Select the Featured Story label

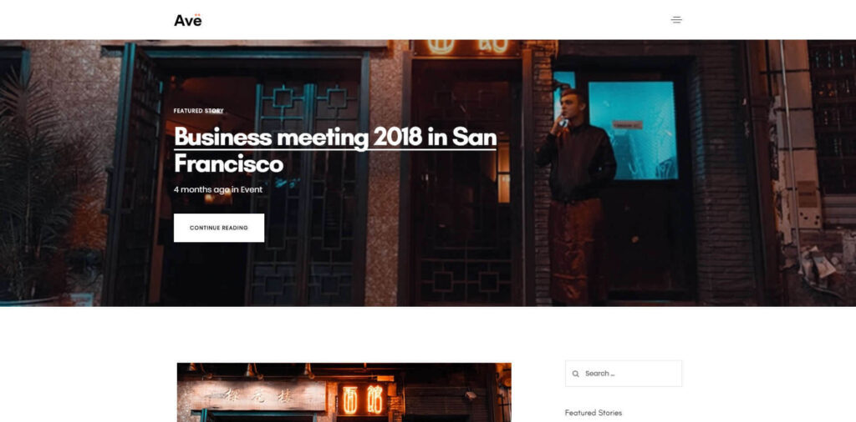click(199, 111)
